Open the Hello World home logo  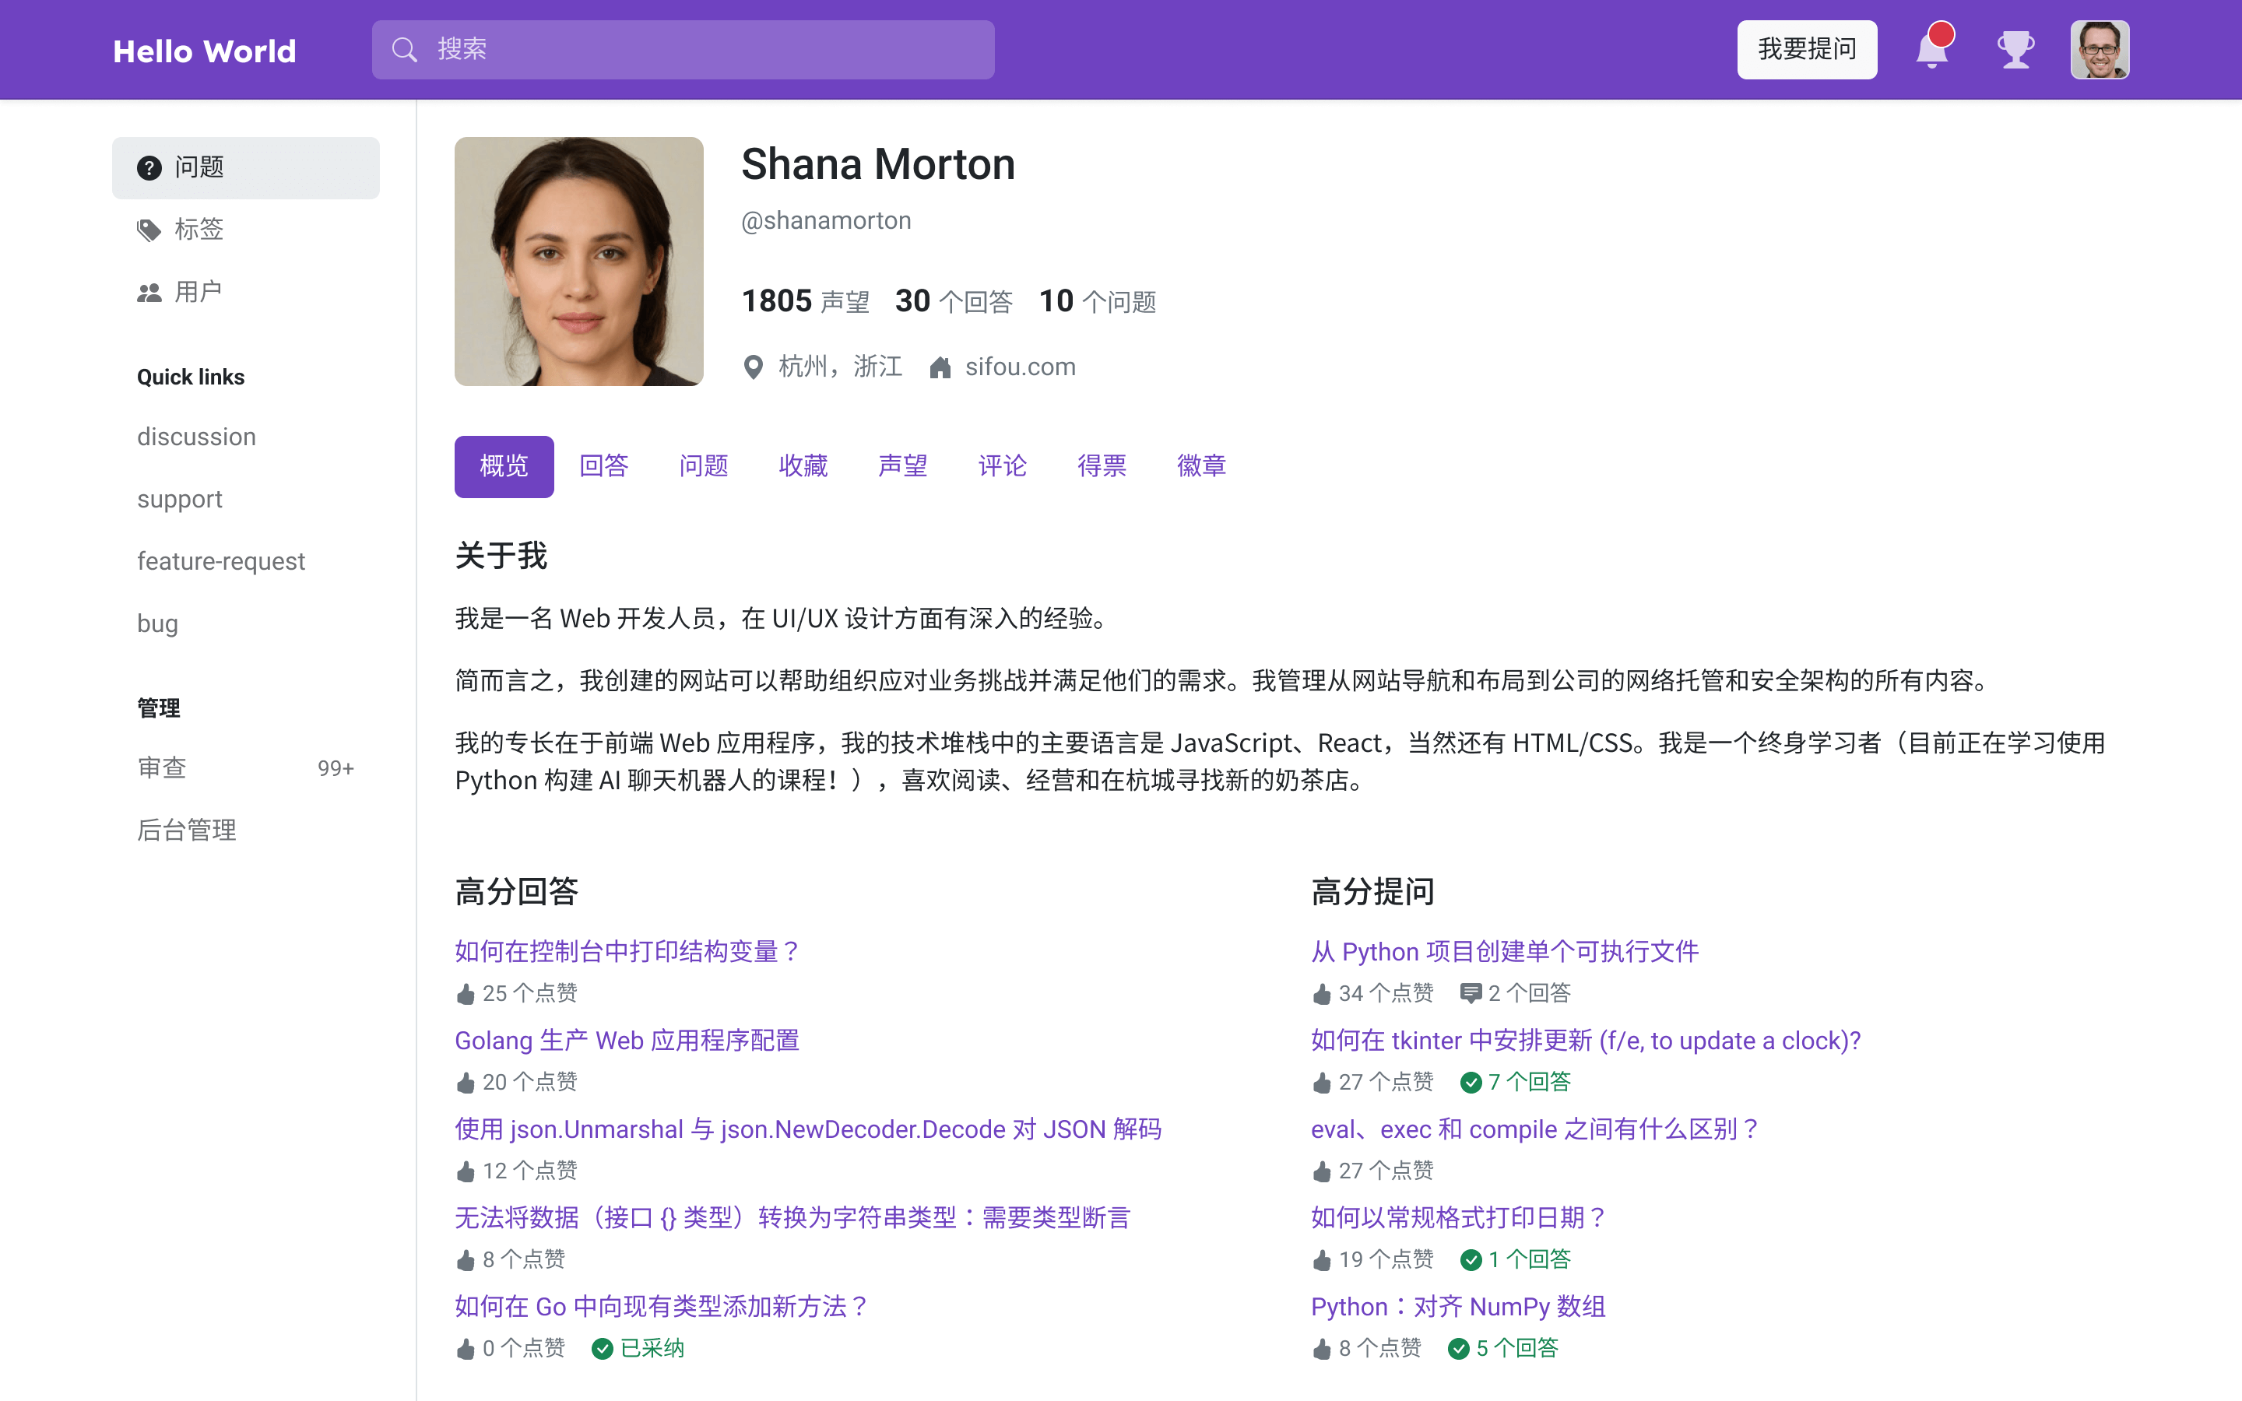coord(205,51)
